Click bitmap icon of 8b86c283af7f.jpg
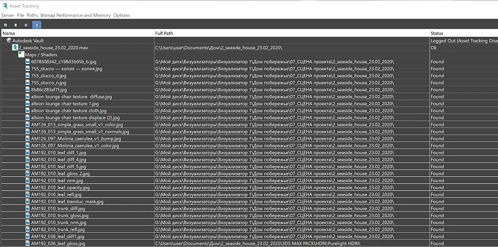 (x=28, y=89)
